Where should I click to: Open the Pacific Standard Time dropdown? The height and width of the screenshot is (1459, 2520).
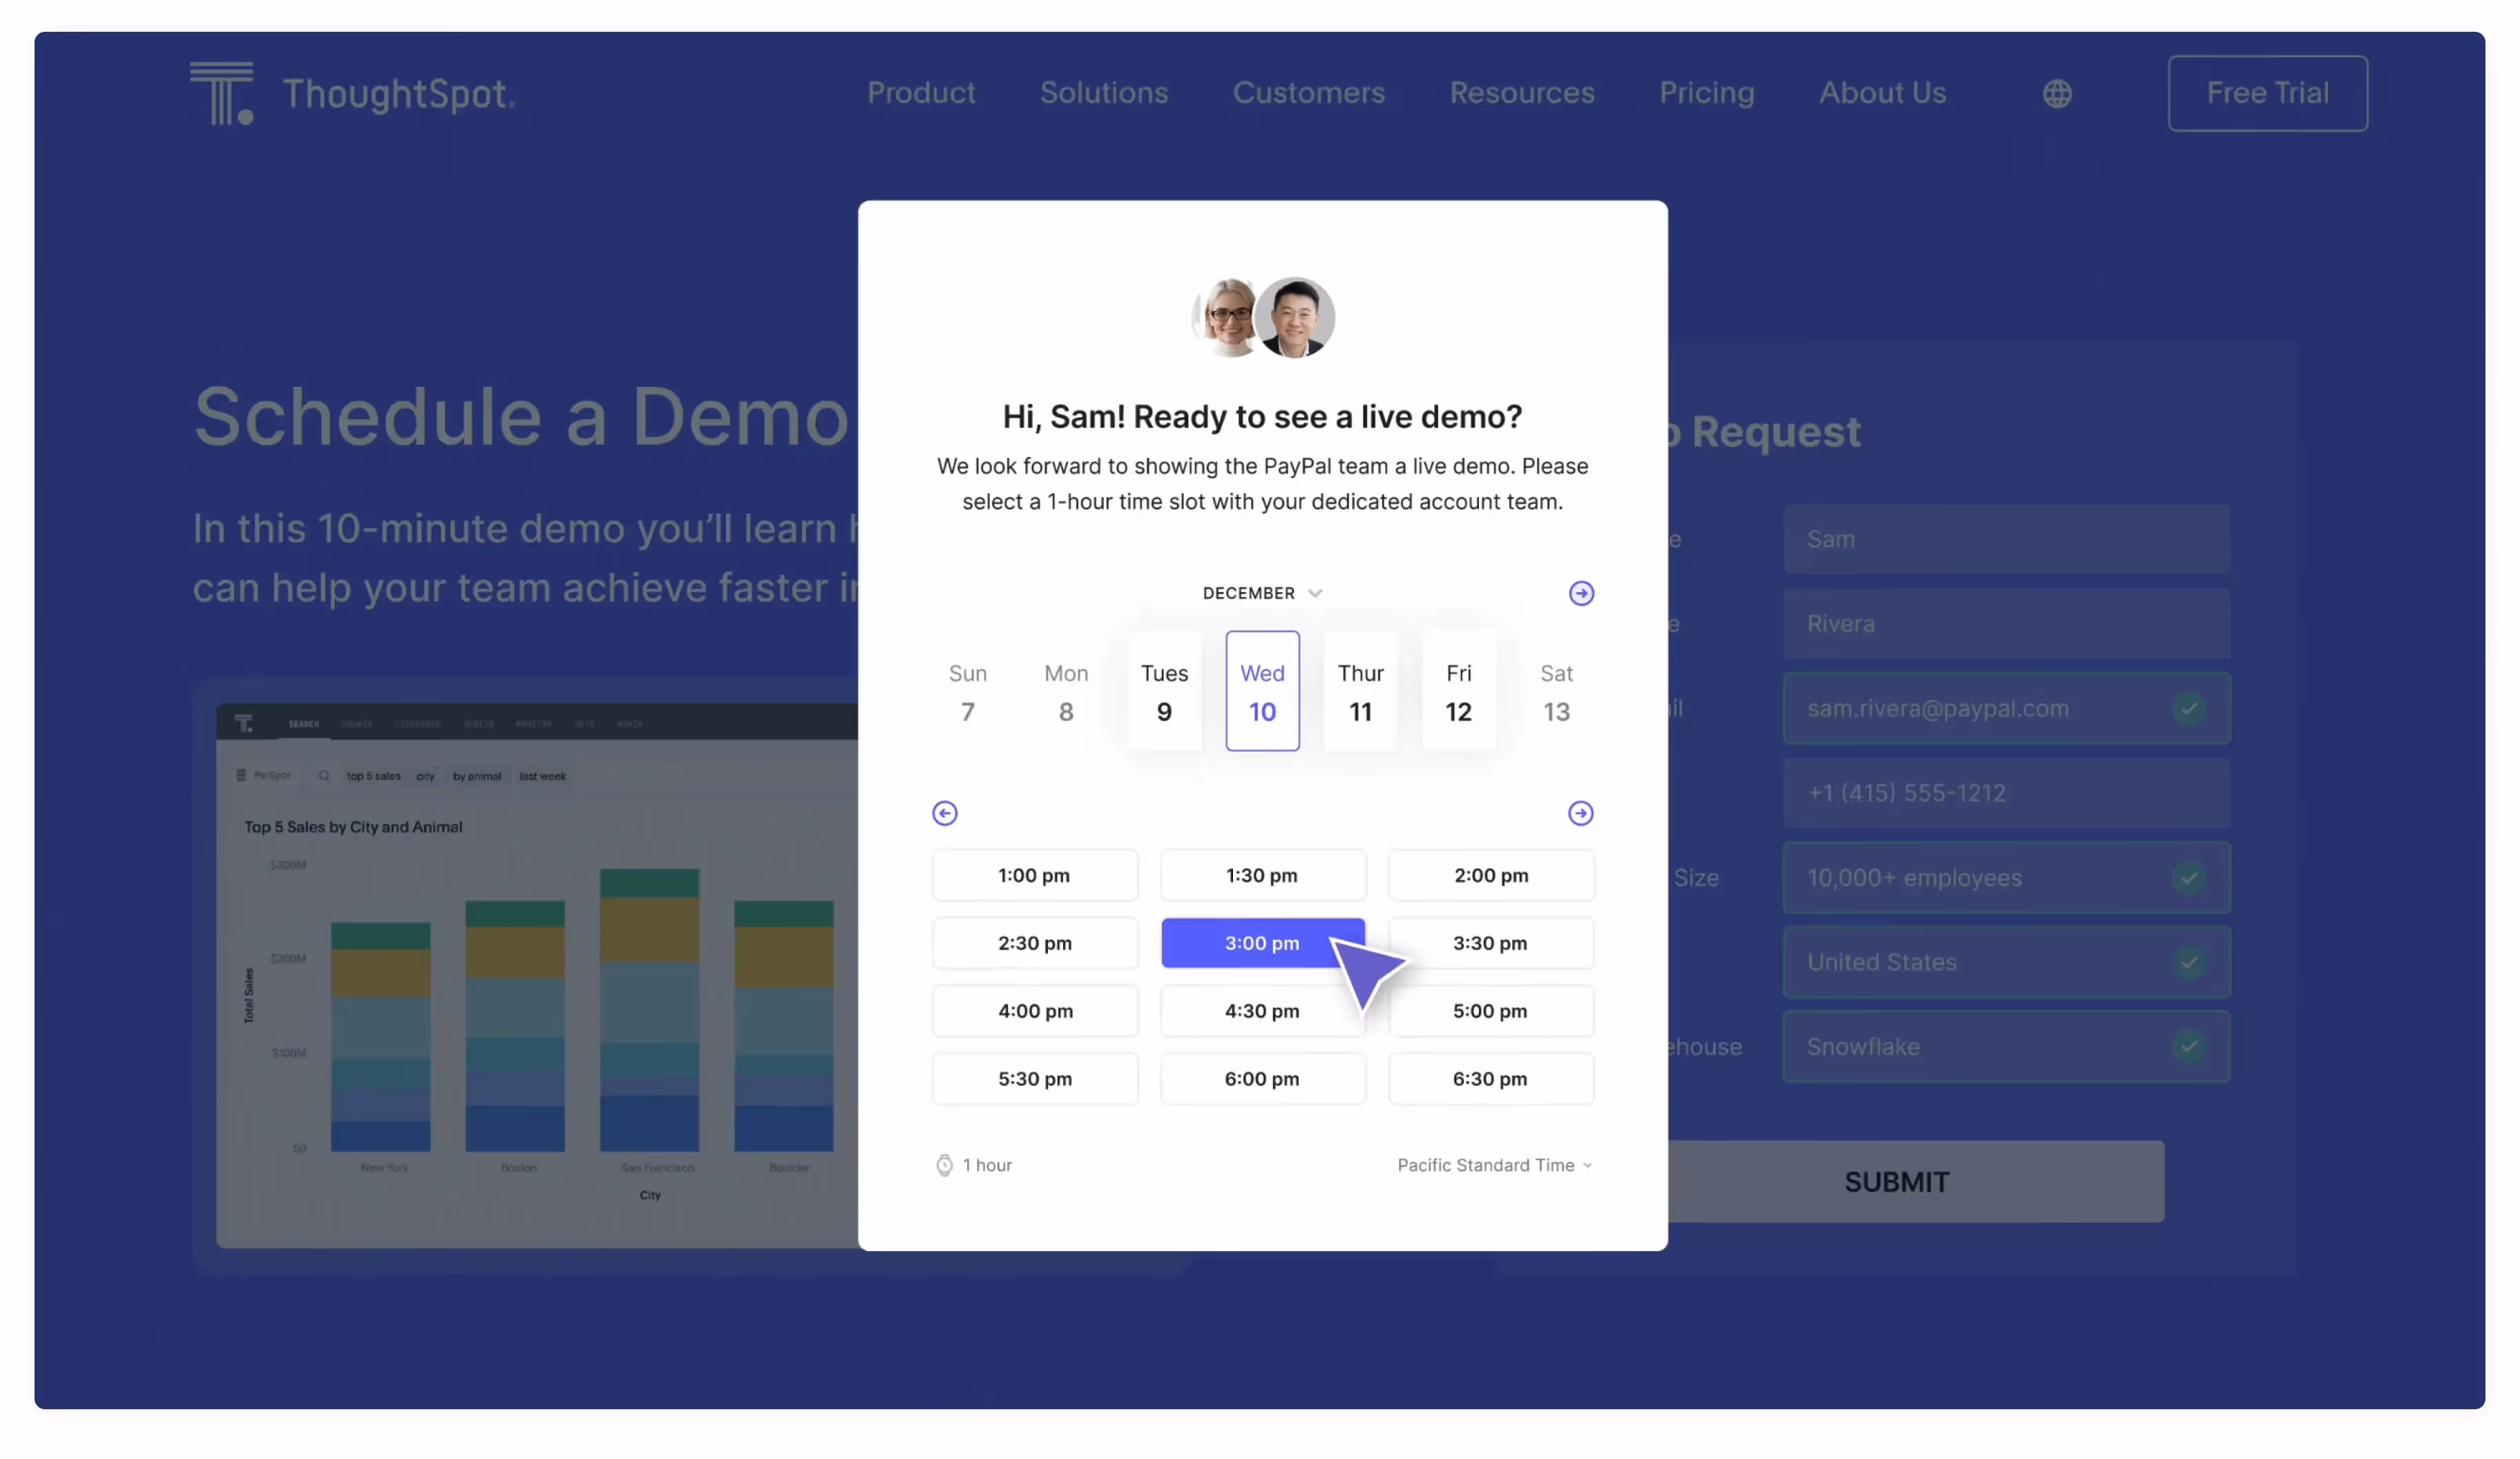1494,1165
